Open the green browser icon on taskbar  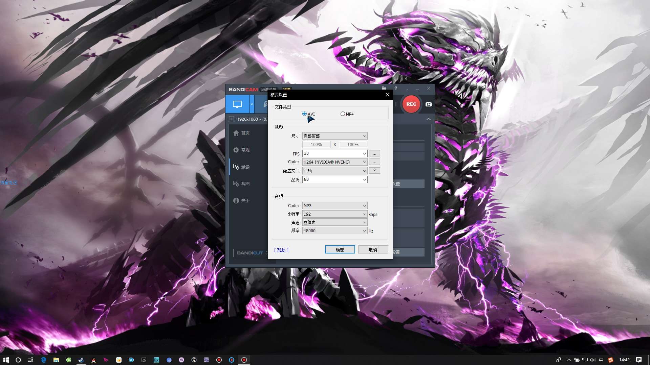click(69, 360)
